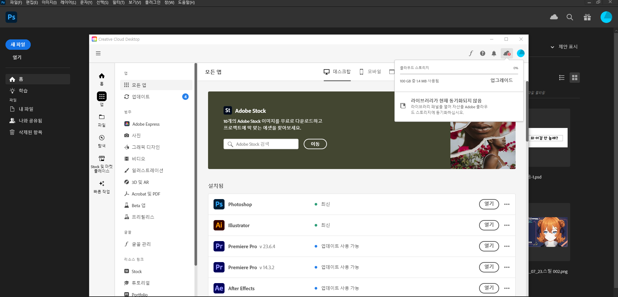Click the cloud storage progress bar
Screen dimensions: 618x297
pos(457,74)
